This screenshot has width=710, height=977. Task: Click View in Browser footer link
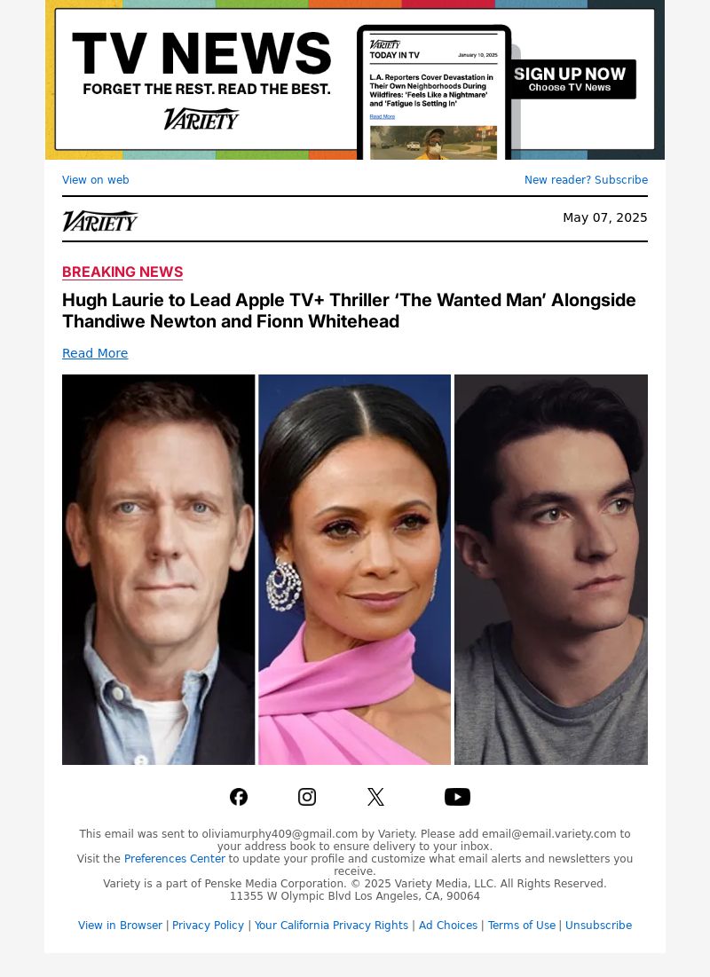click(120, 926)
